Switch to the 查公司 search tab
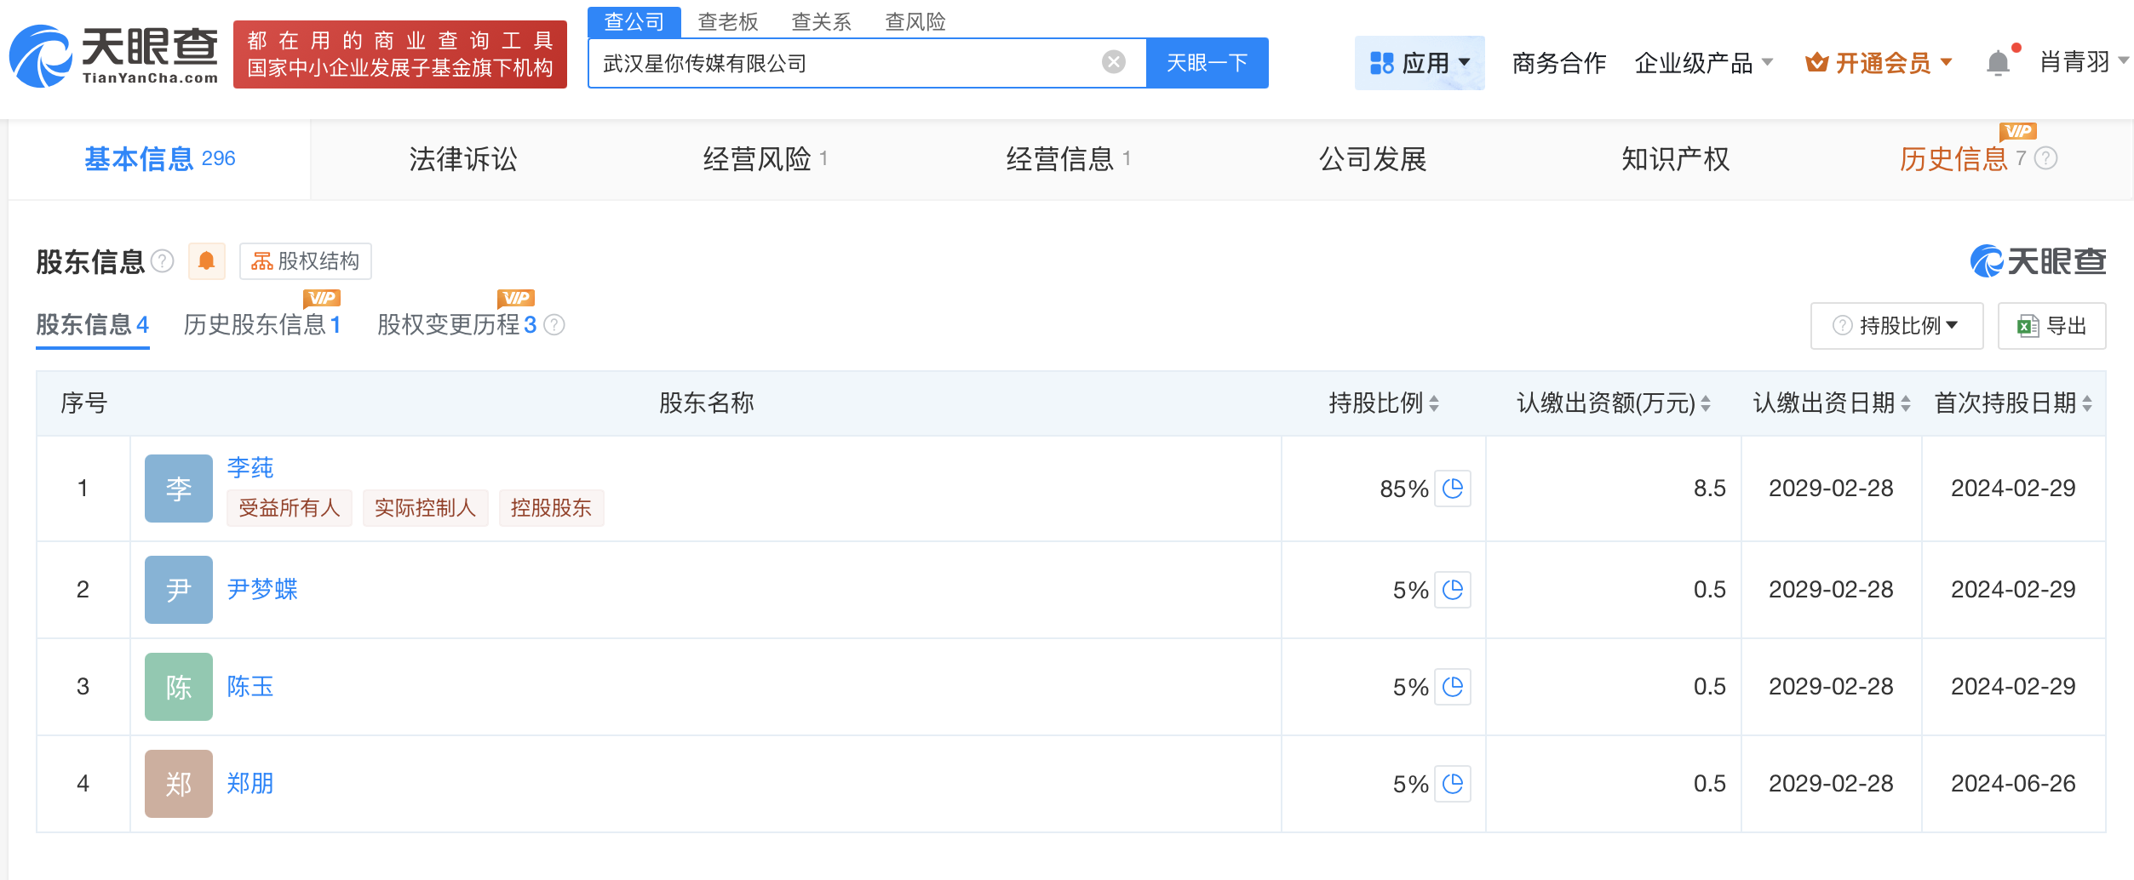The height and width of the screenshot is (880, 2134). [x=634, y=21]
